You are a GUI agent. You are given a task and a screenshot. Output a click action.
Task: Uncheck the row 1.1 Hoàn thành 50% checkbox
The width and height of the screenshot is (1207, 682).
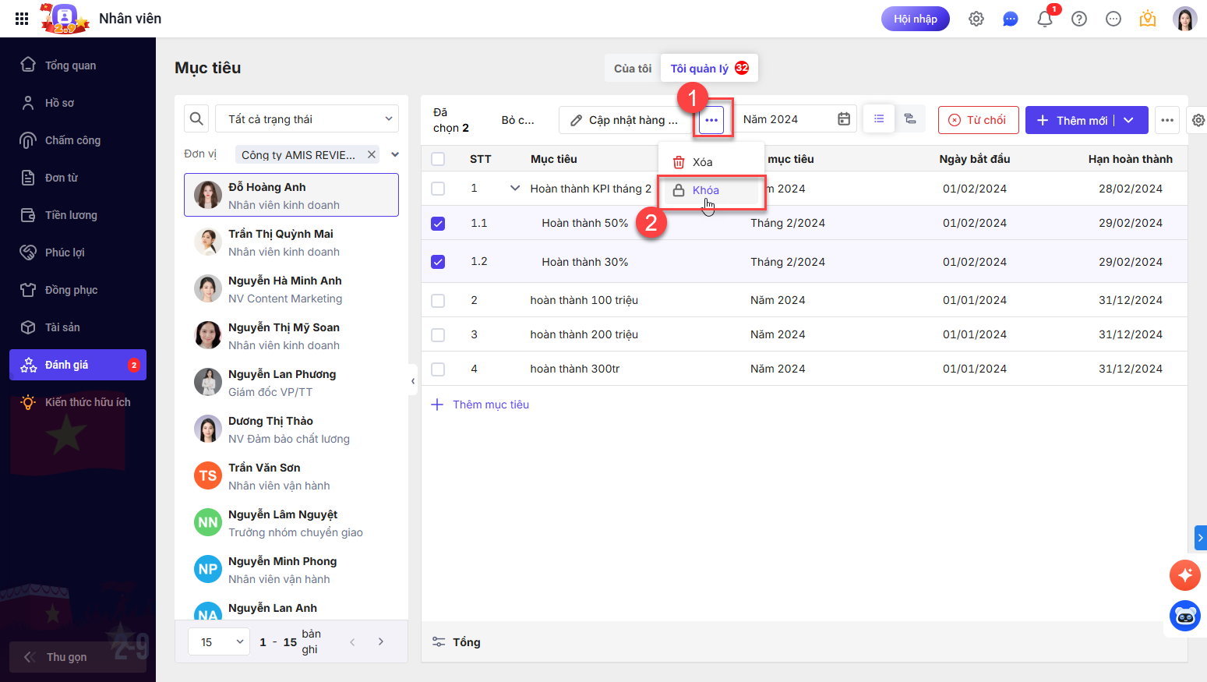[438, 224]
